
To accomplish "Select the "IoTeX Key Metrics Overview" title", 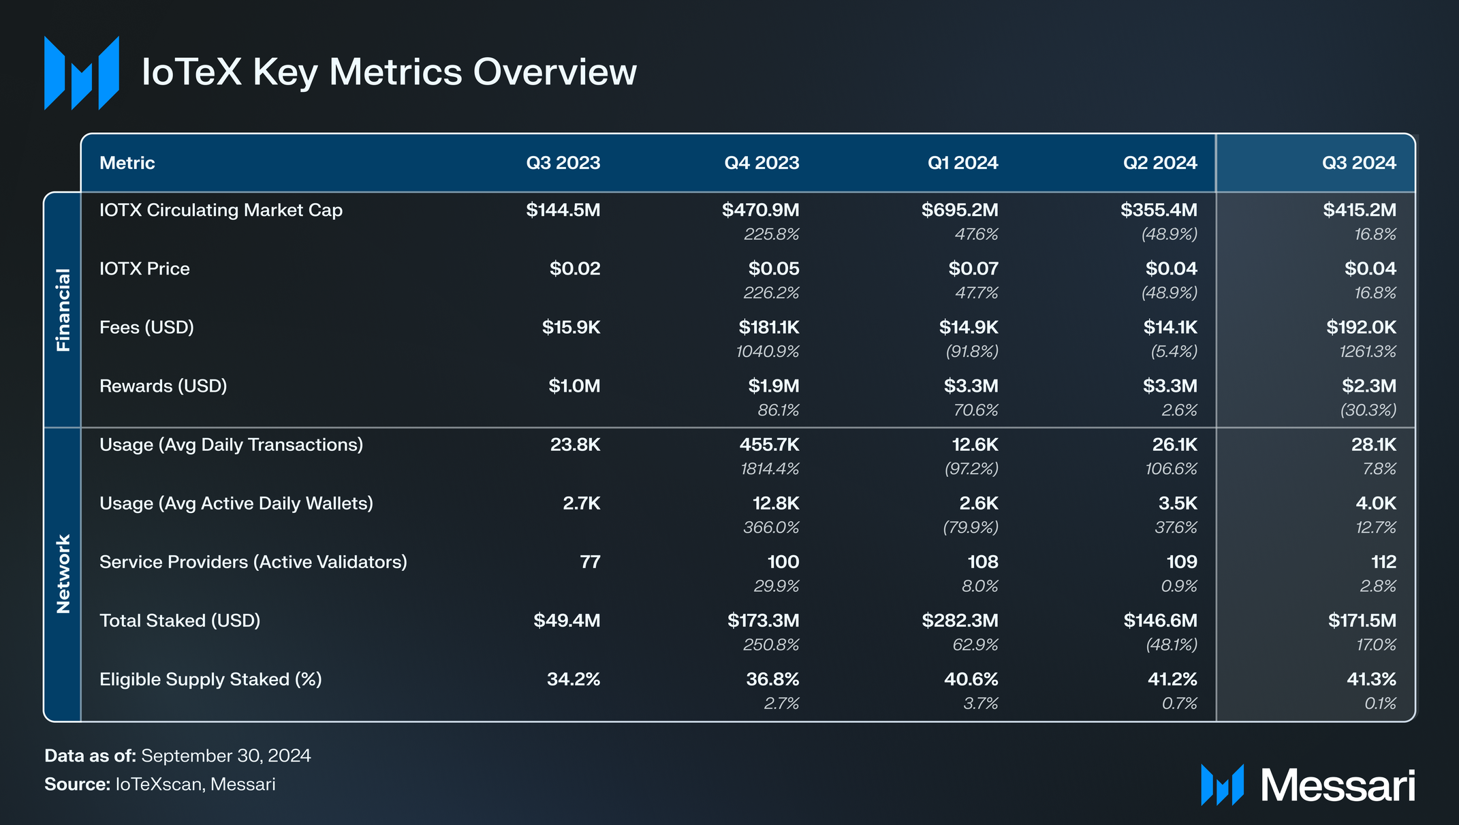I will (389, 72).
